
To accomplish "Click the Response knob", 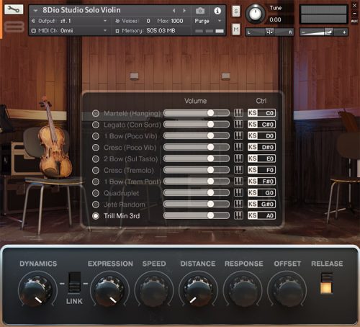I will click(243, 291).
